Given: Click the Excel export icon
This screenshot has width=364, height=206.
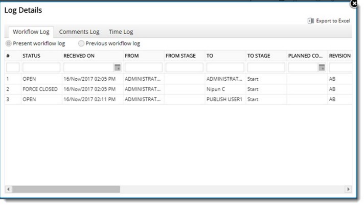Looking at the screenshot, I should pyautogui.click(x=310, y=21).
